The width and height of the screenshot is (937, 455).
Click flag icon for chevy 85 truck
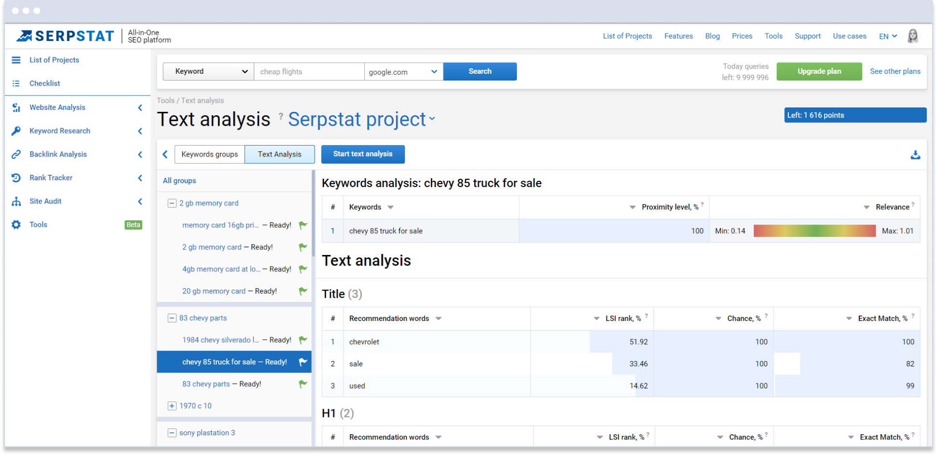303,362
